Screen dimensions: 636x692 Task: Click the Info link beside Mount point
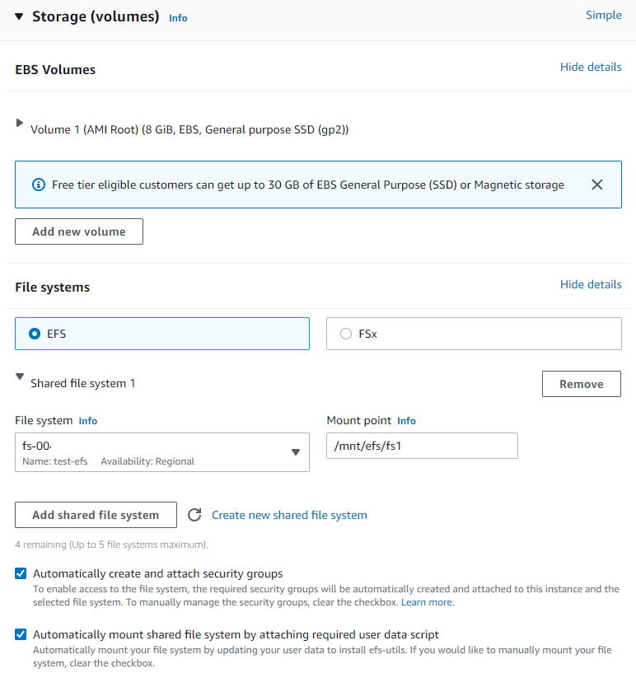click(x=406, y=420)
